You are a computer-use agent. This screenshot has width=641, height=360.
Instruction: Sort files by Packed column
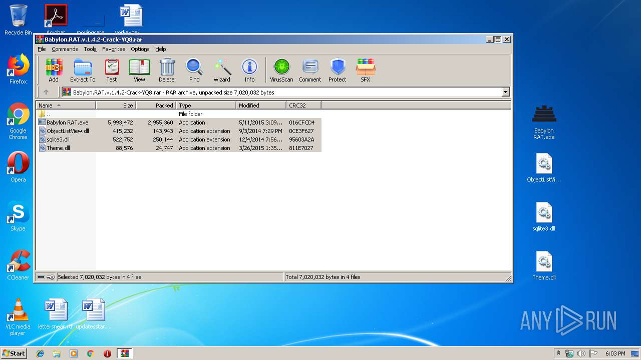click(156, 105)
